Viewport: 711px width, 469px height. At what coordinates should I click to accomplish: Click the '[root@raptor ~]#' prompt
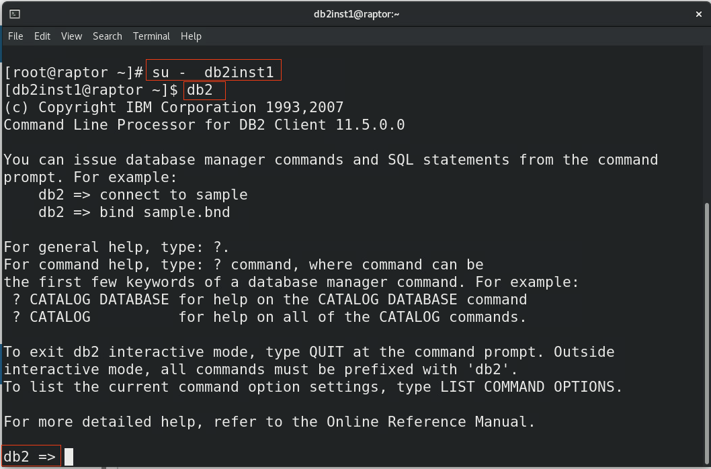73,73
